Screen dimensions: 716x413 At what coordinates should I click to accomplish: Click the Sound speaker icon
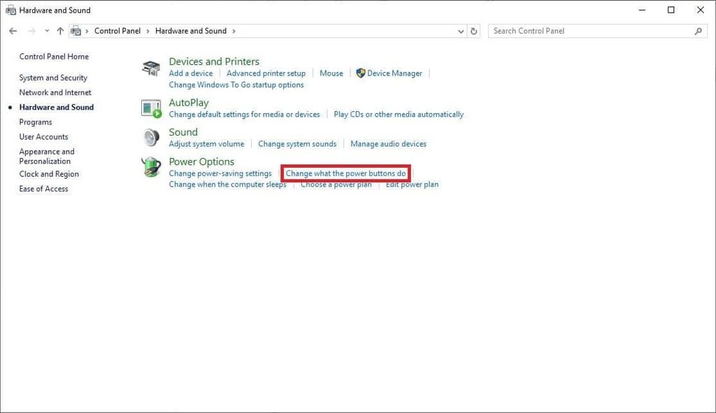[151, 137]
